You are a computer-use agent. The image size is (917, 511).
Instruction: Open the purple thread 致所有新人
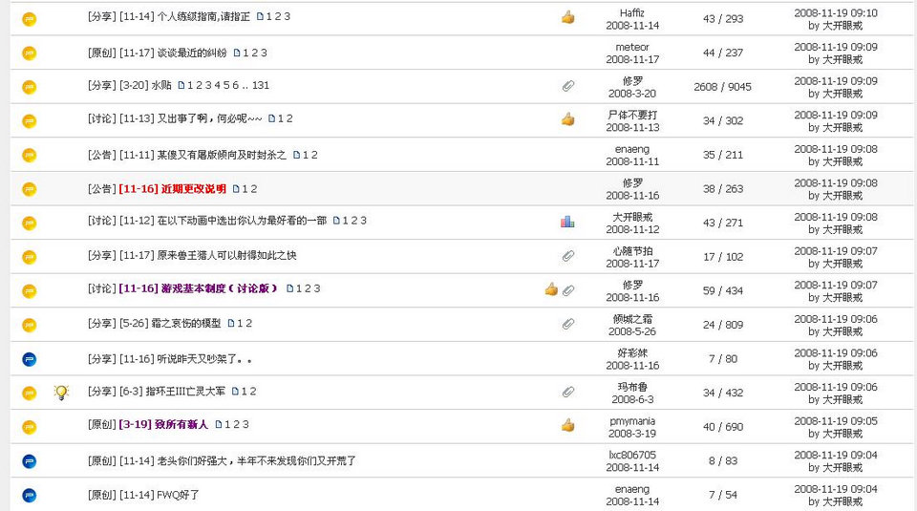click(x=163, y=424)
